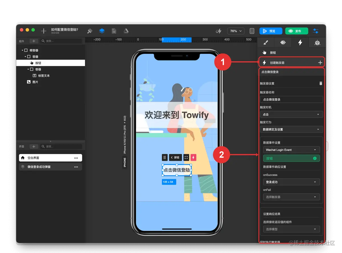
Task: Click the blue 预览 preview button
Action: pos(271,31)
